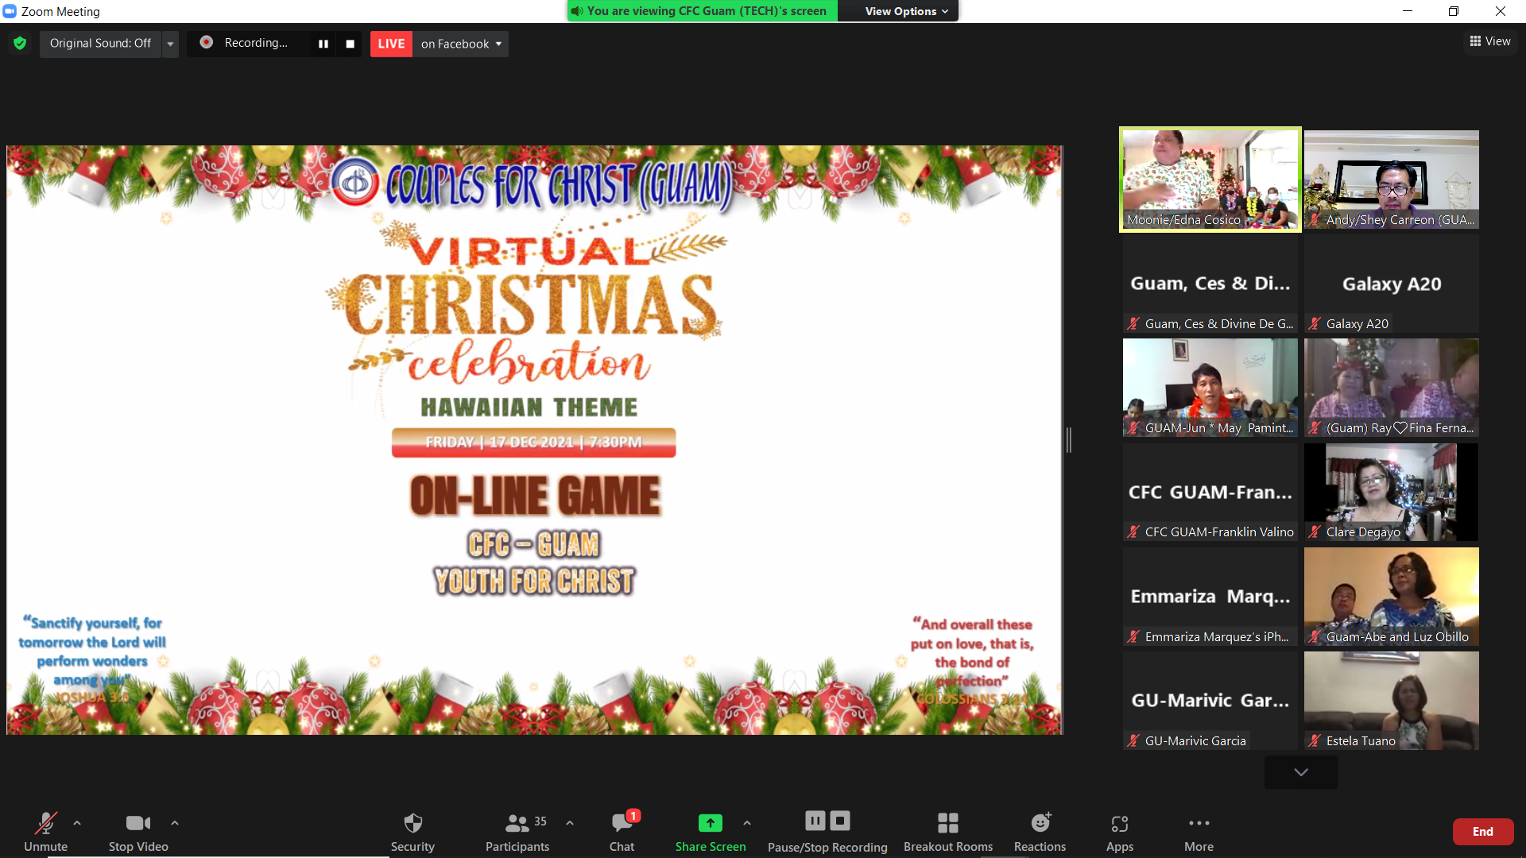1526x858 pixels.
Task: Unmute the microphone
Action: pos(45,831)
